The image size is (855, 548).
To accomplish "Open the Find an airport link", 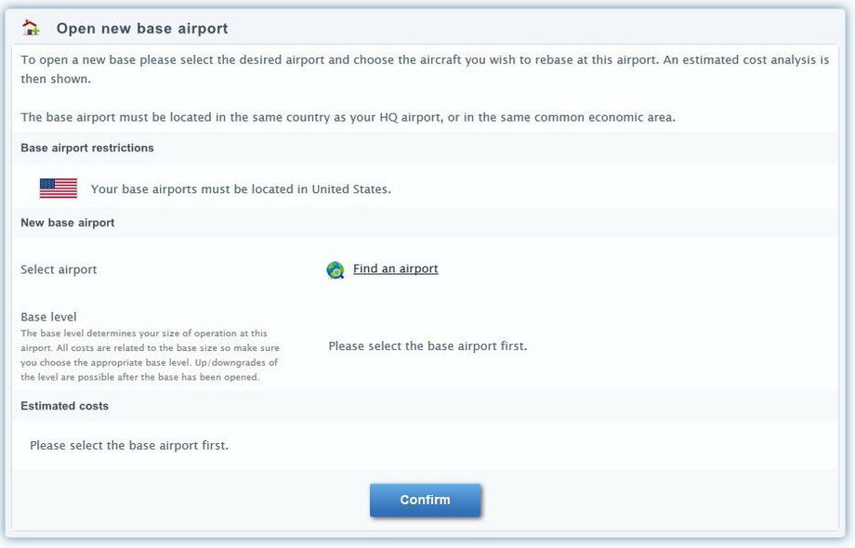I will click(395, 269).
